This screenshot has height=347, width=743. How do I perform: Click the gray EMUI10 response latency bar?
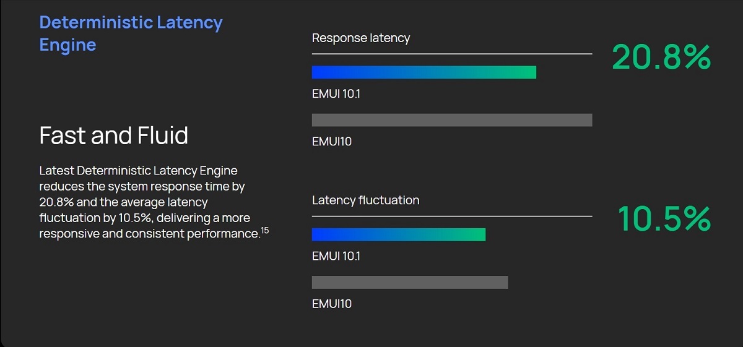452,120
